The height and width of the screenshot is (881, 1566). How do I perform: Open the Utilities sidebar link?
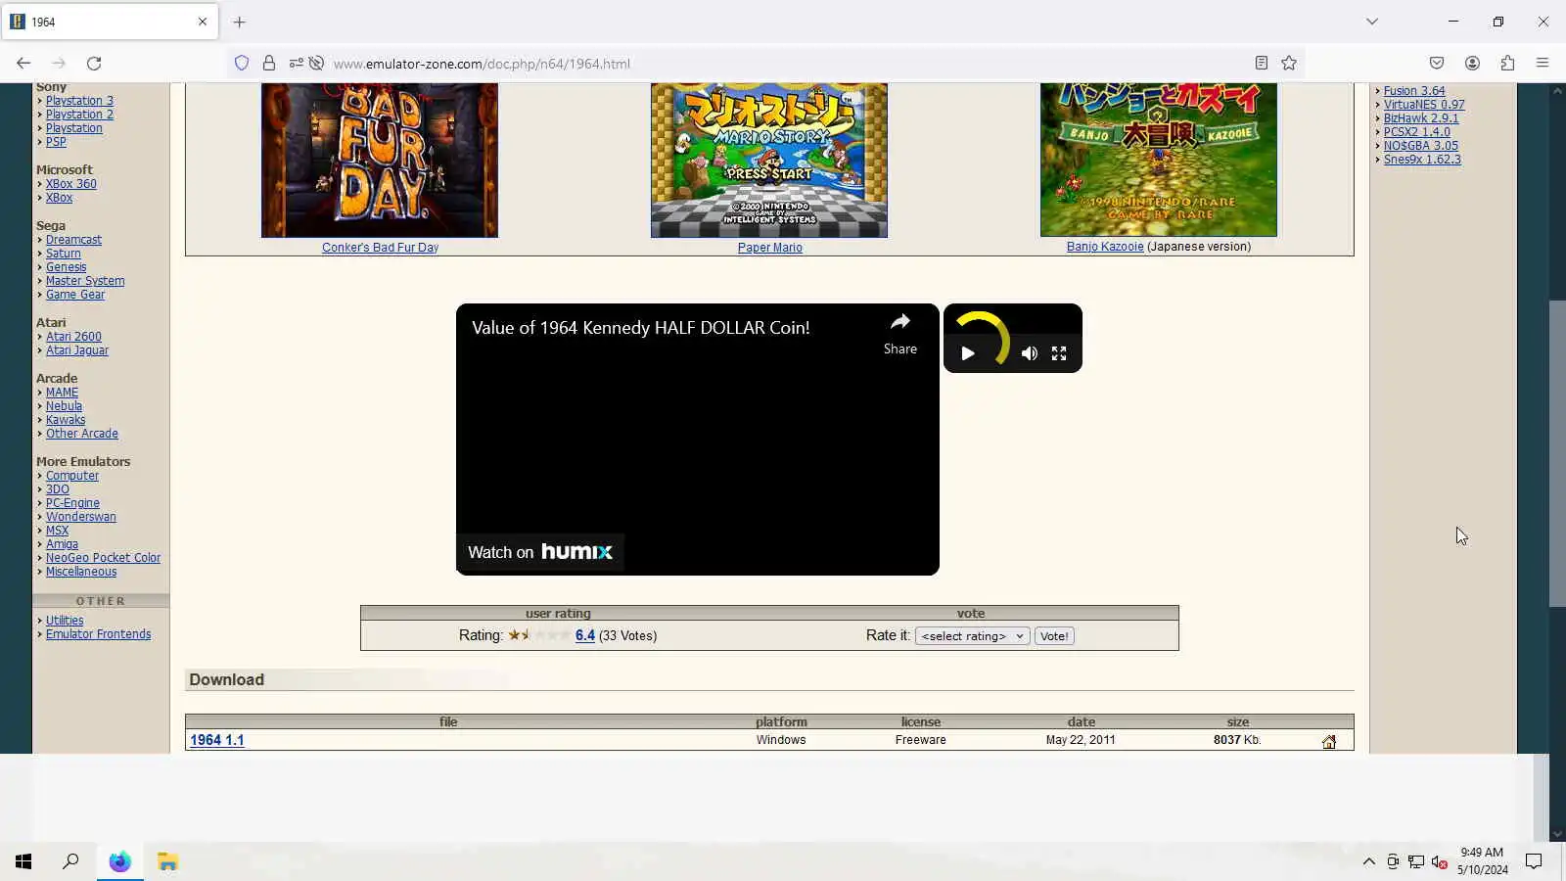(65, 621)
